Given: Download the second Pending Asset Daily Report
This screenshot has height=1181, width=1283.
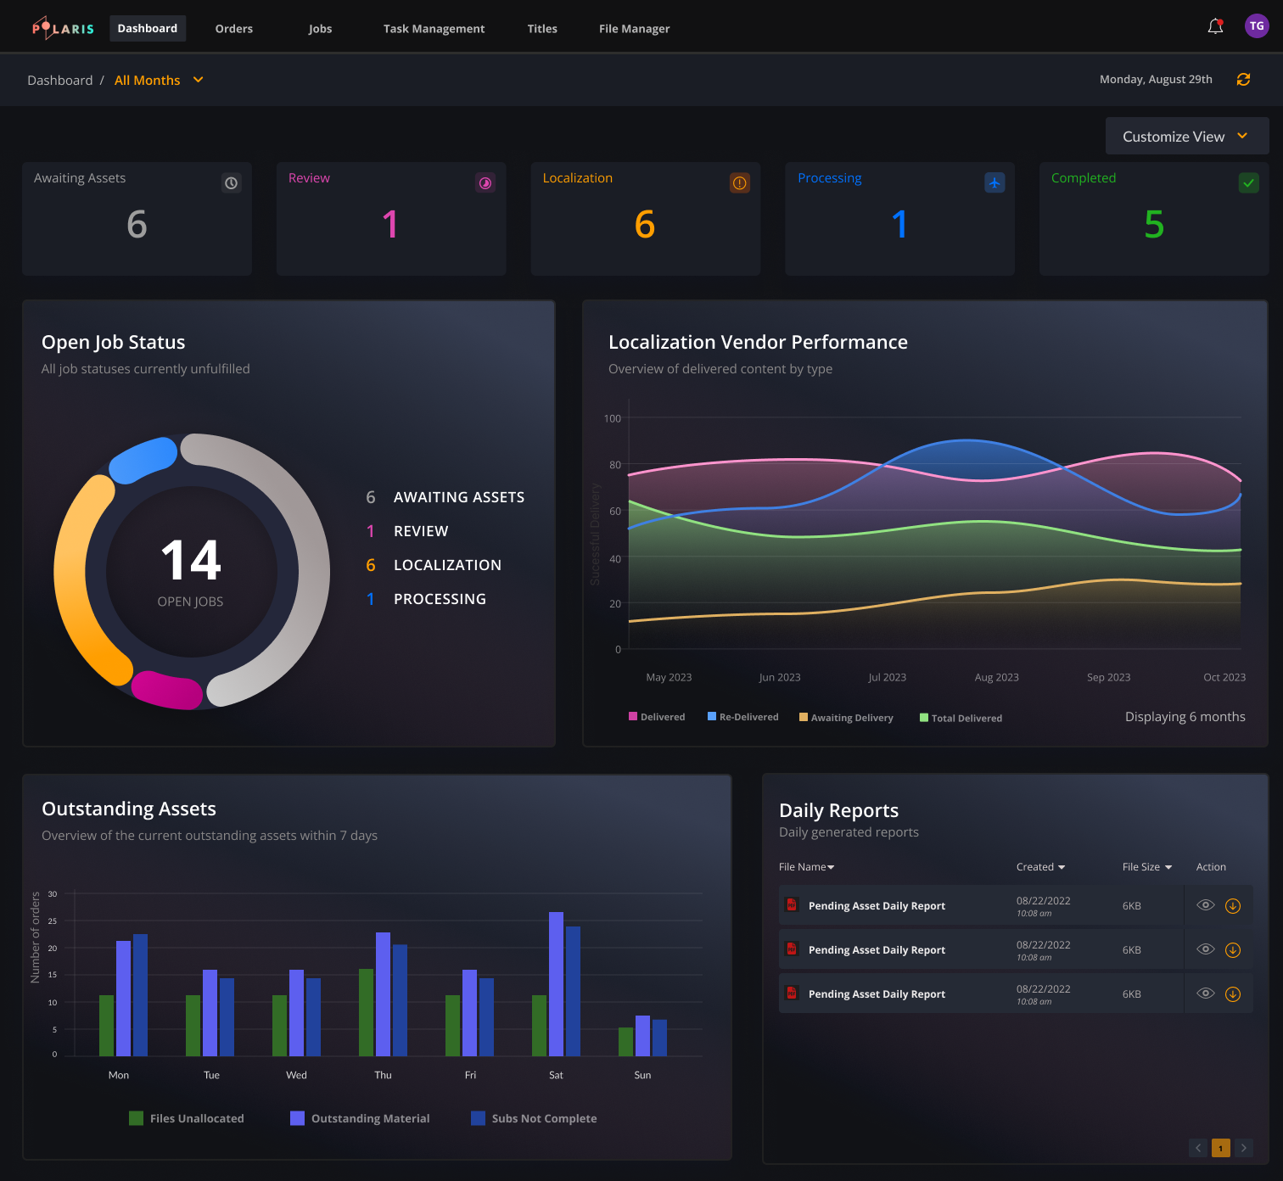Looking at the screenshot, I should coord(1233,949).
